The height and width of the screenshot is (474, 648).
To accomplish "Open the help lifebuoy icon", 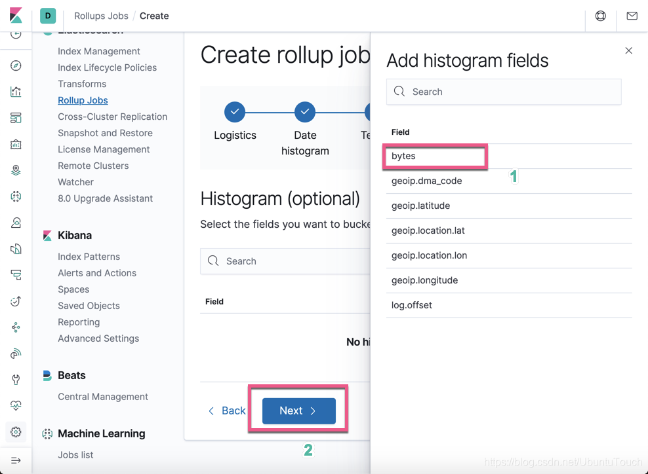I will 601,16.
